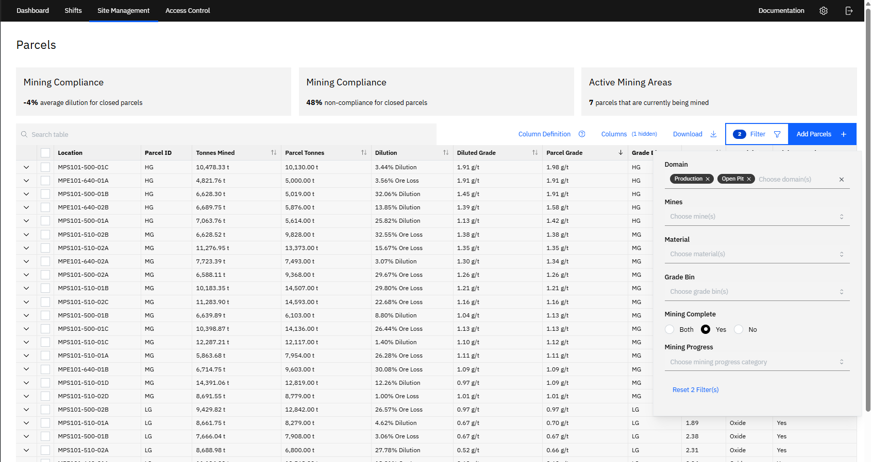Click the Column Definition help icon
This screenshot has width=871, height=462.
coord(582,134)
